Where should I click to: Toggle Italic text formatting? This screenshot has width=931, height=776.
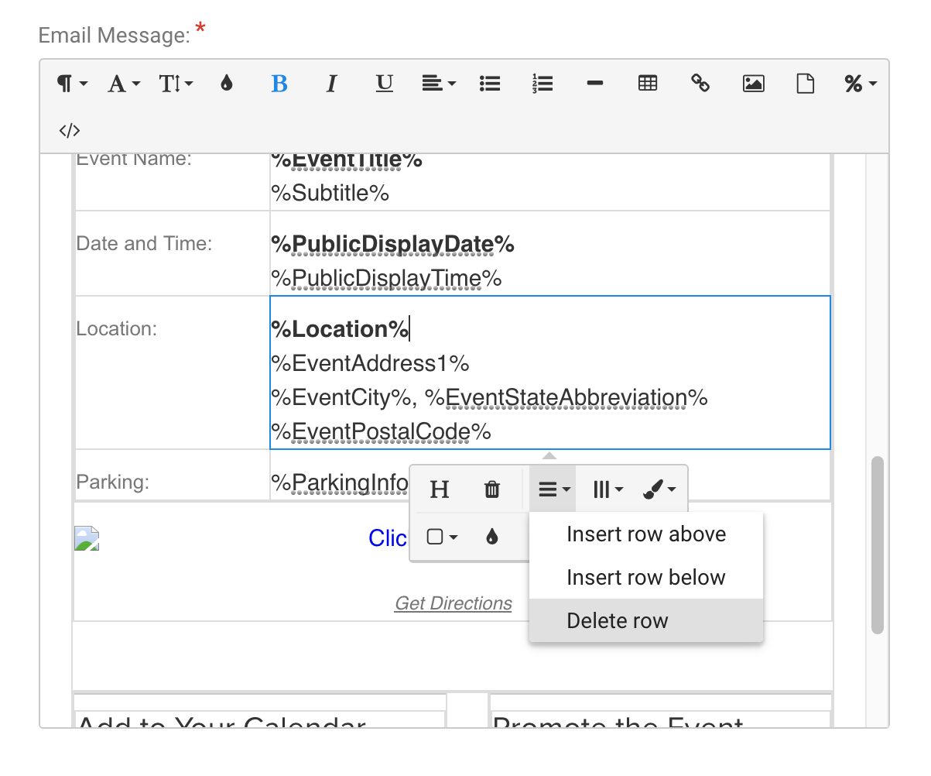pos(332,84)
